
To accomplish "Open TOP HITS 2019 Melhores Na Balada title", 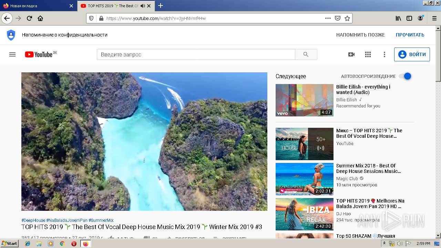I will [370, 204].
